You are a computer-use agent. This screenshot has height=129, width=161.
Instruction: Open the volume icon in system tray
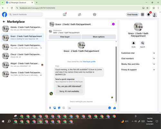point(136,121)
